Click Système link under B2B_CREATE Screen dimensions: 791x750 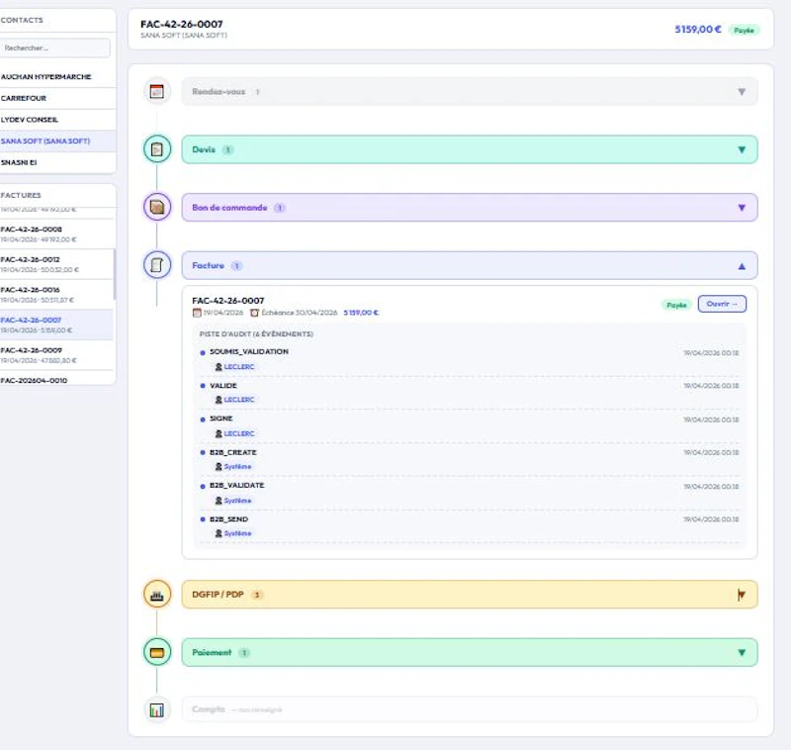tap(237, 467)
